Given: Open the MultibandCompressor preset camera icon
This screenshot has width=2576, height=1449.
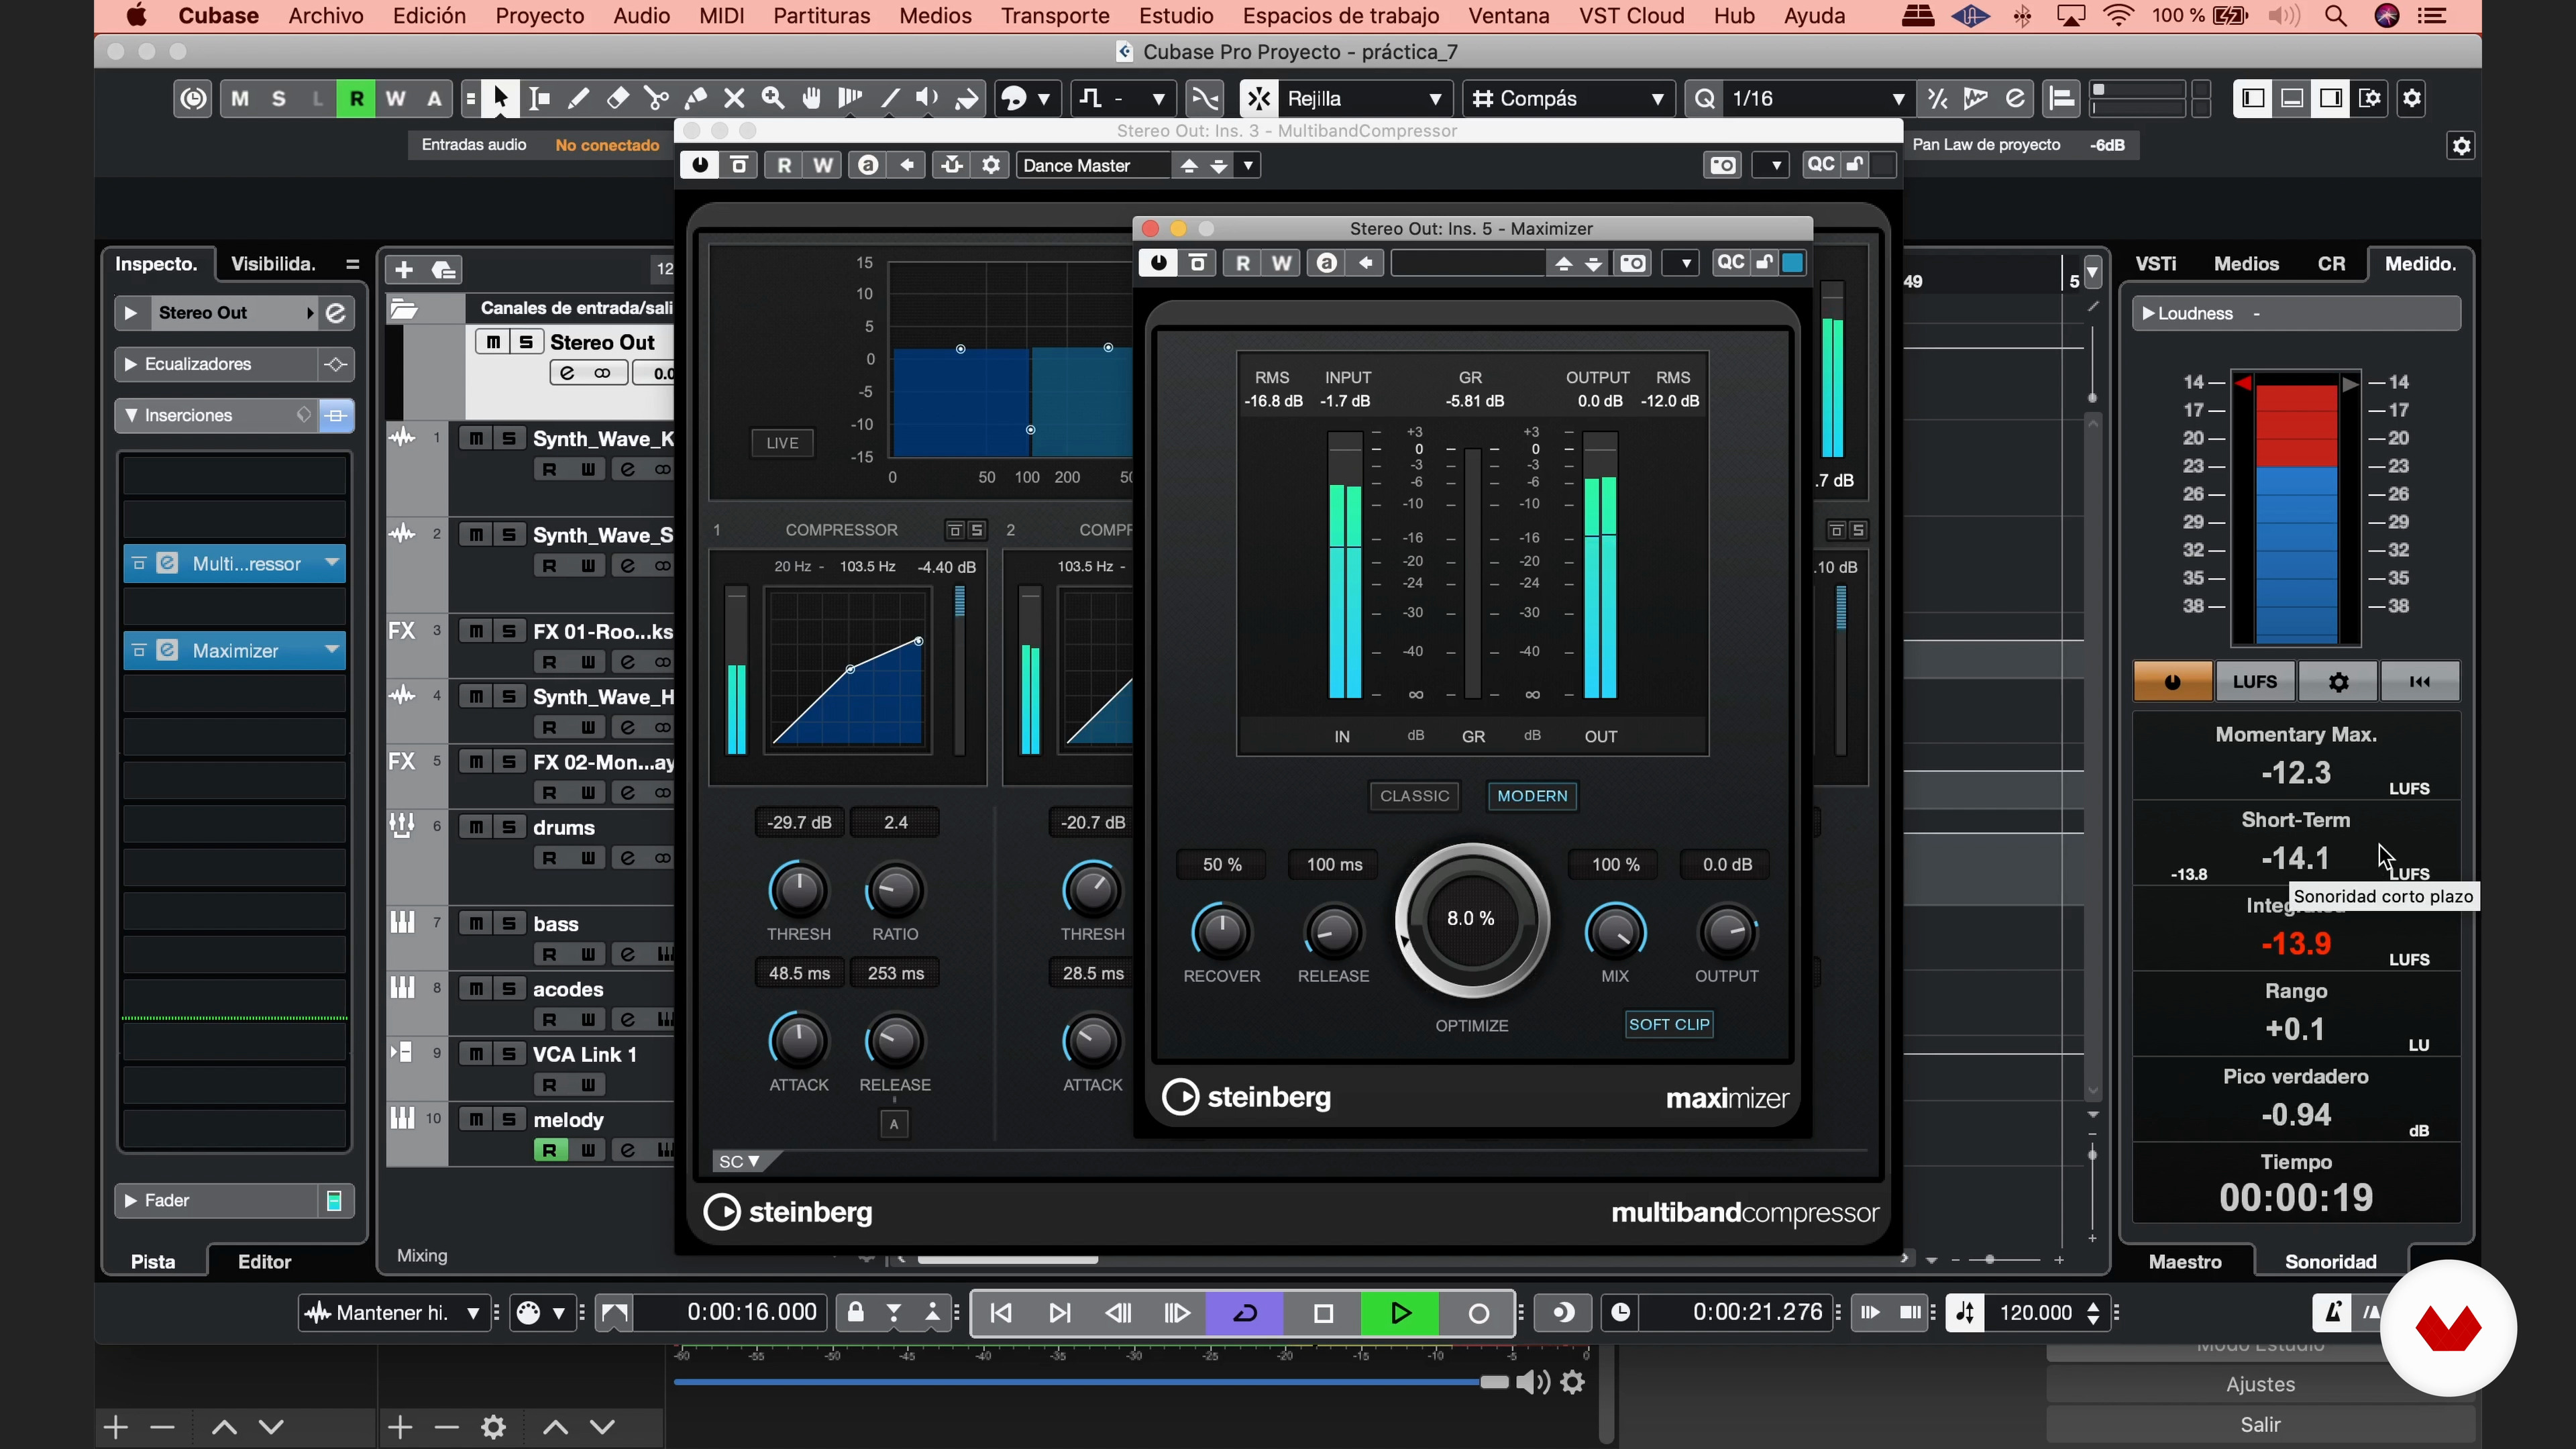Looking at the screenshot, I should [x=1723, y=165].
